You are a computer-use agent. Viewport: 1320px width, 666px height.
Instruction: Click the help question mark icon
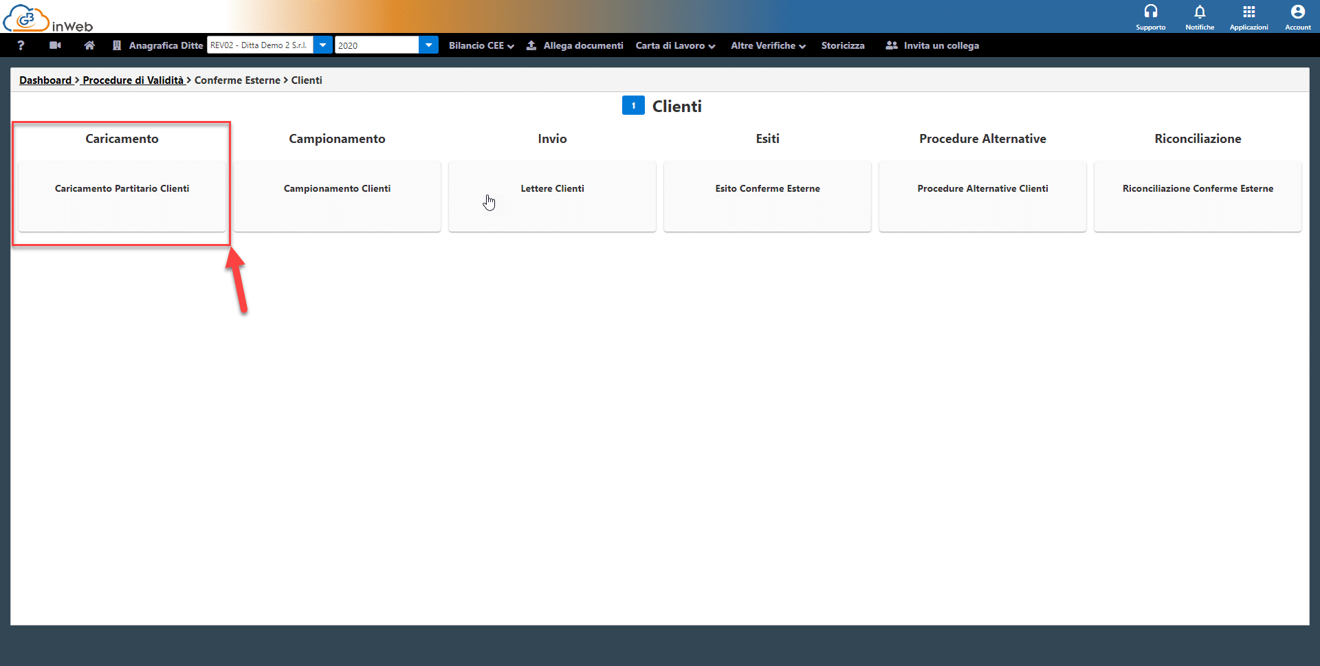[x=21, y=45]
